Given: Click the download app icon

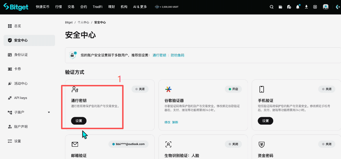Looking at the screenshot, I should [306, 7].
